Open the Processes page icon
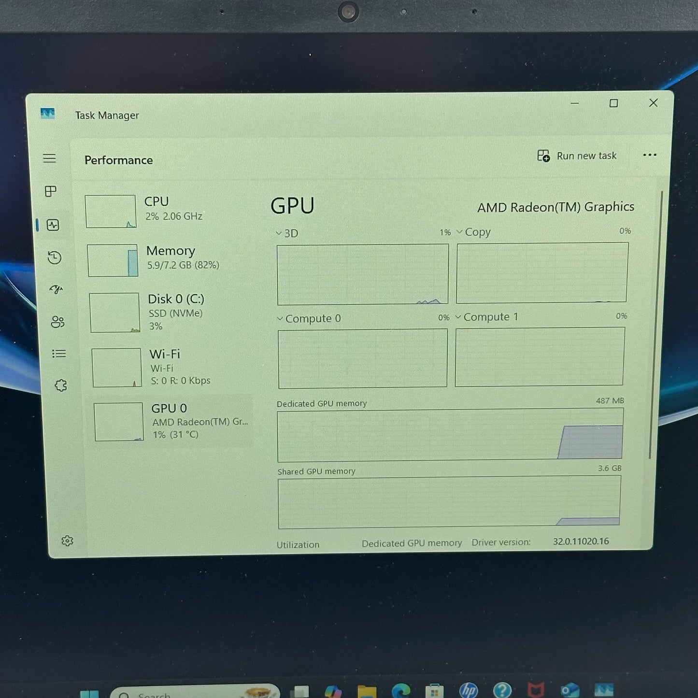This screenshot has height=698, width=698. click(x=50, y=191)
